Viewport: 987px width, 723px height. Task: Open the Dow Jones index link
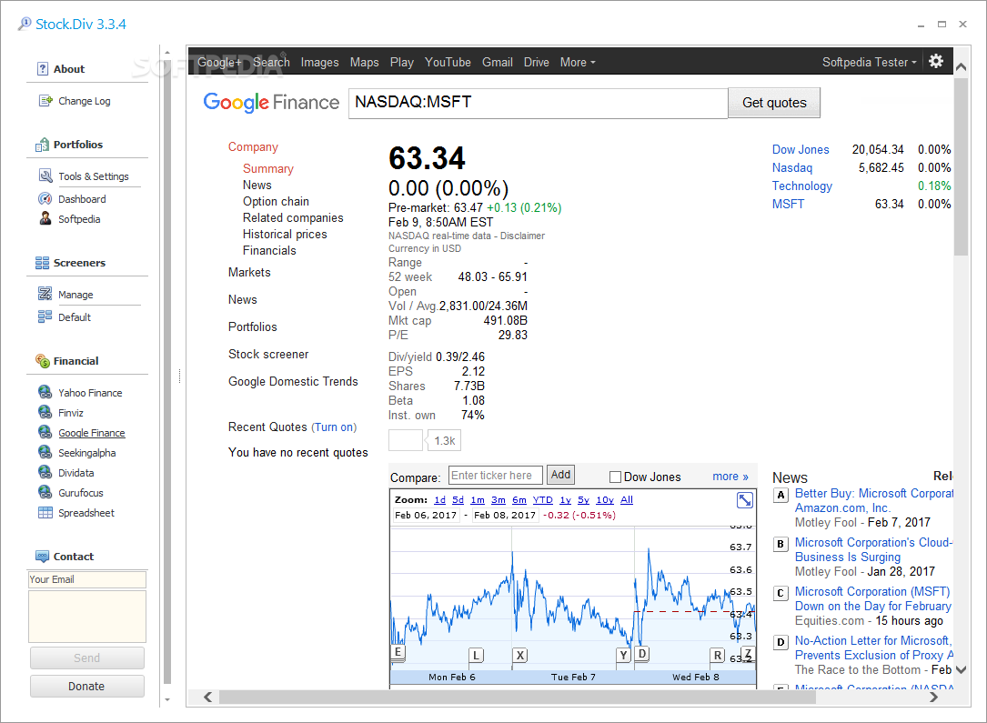point(800,150)
